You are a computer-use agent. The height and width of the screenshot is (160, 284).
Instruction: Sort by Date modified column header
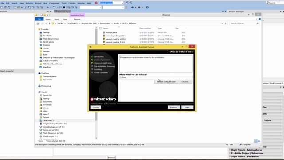pos(145,28)
